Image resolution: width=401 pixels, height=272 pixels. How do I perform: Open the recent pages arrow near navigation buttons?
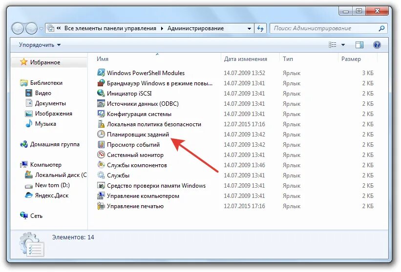click(41, 29)
